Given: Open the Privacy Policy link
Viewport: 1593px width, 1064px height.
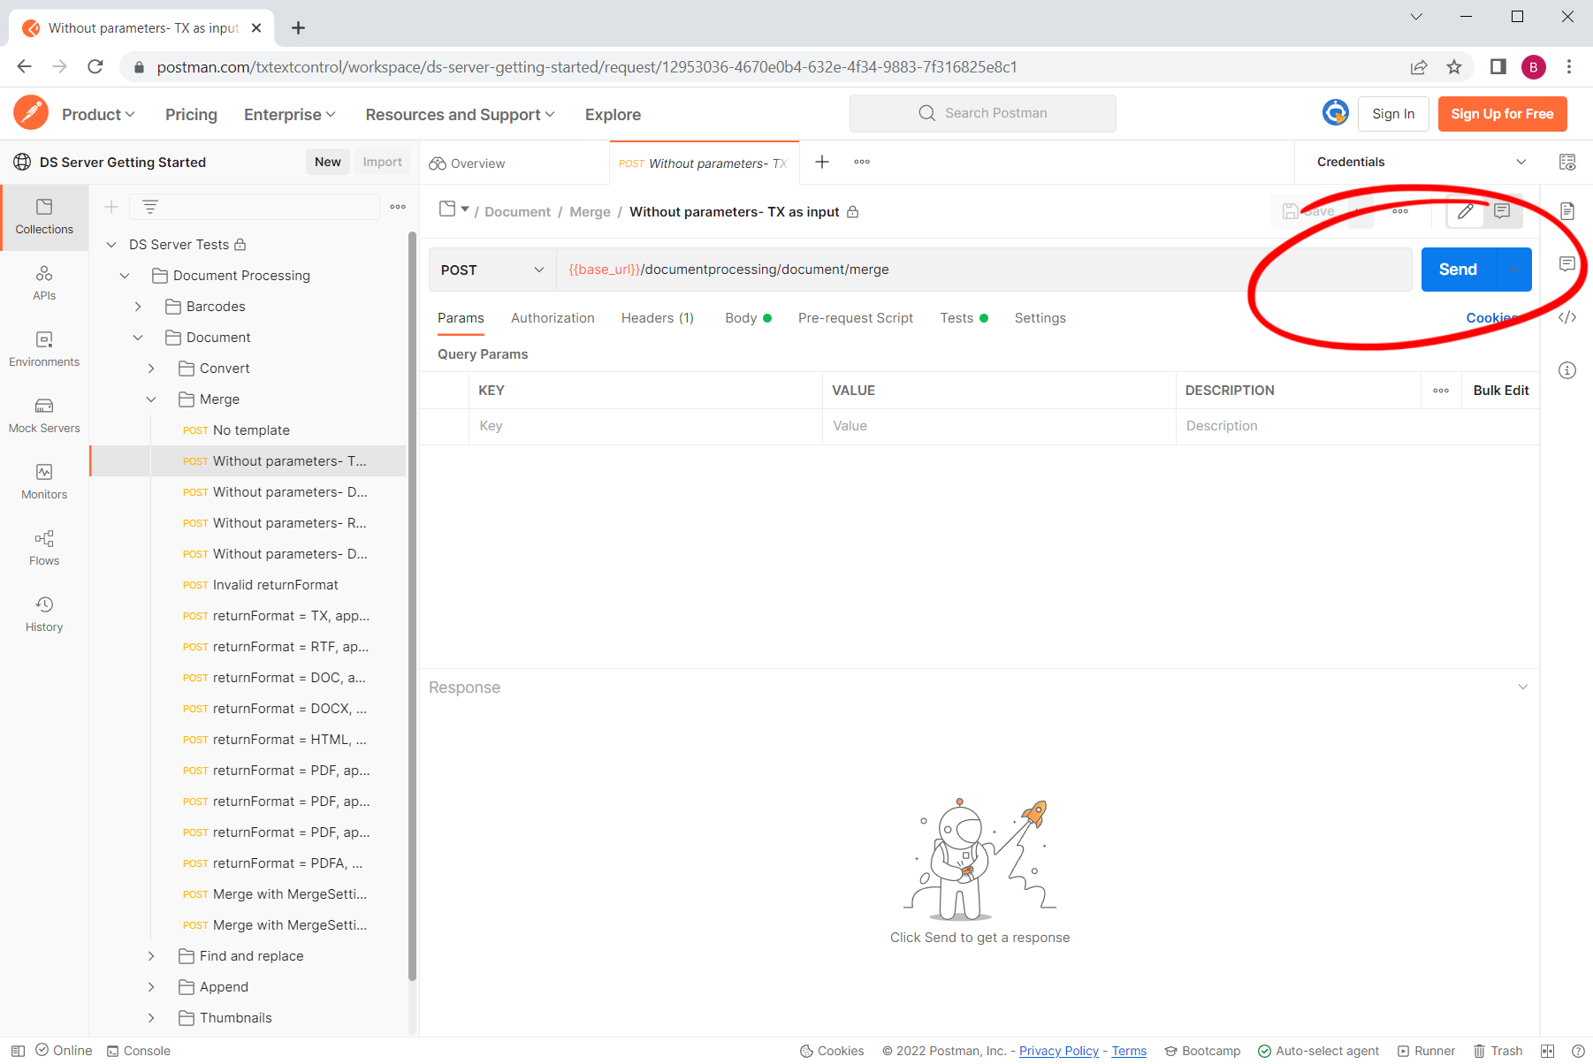Looking at the screenshot, I should [1059, 1051].
